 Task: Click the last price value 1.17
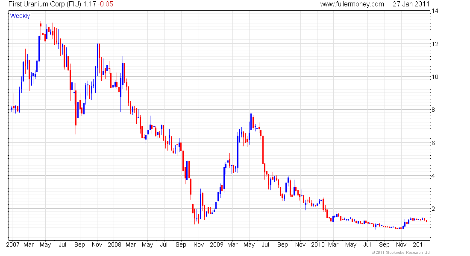tap(89, 4)
